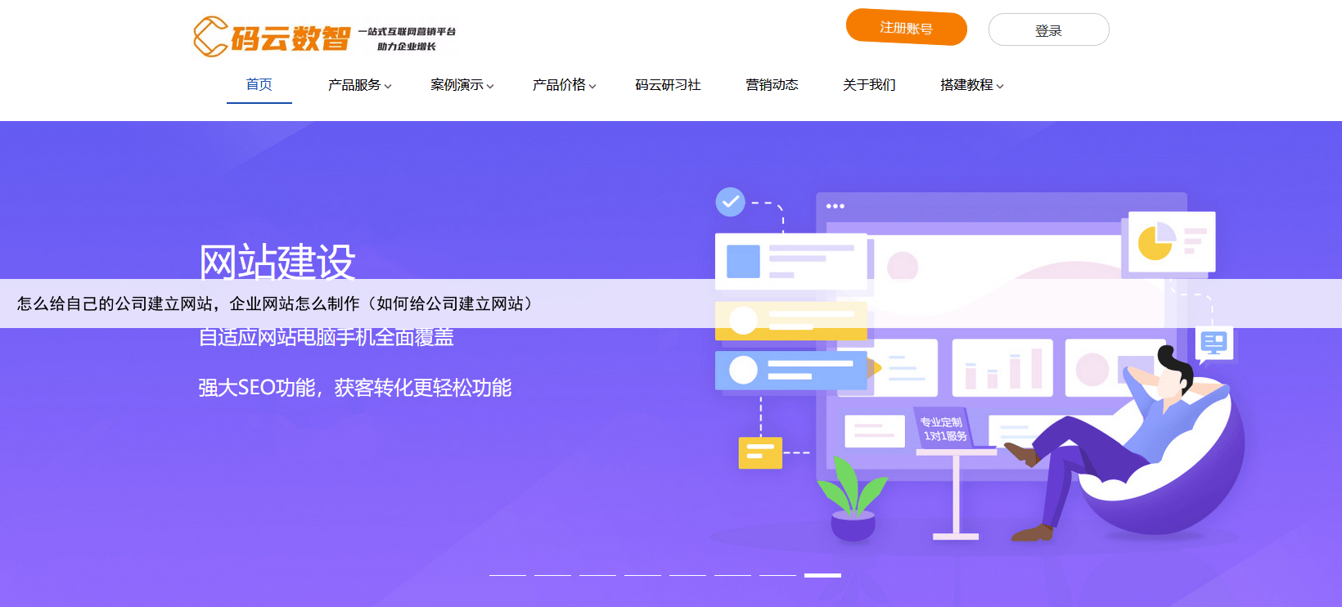Open the 码云研习社 menu item
1342x607 pixels.
pos(668,85)
